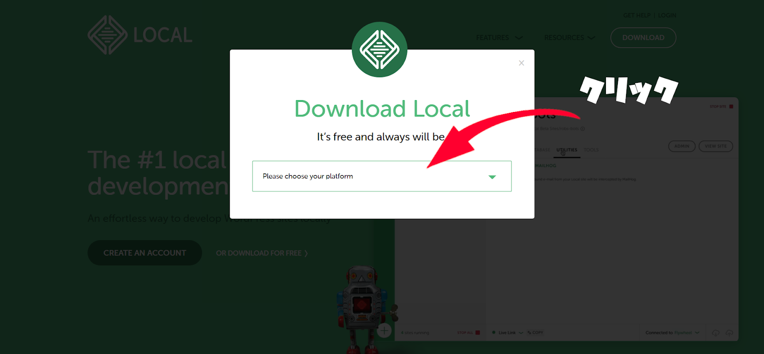
Task: Click the round Local logo atop the dialog
Action: (380, 50)
